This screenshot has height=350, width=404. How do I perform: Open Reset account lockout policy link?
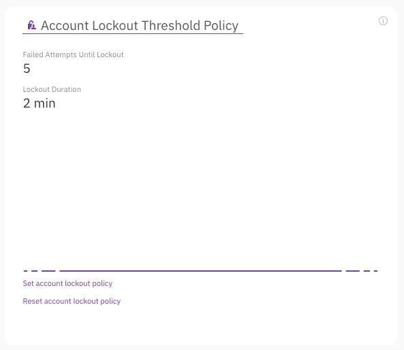pos(72,301)
